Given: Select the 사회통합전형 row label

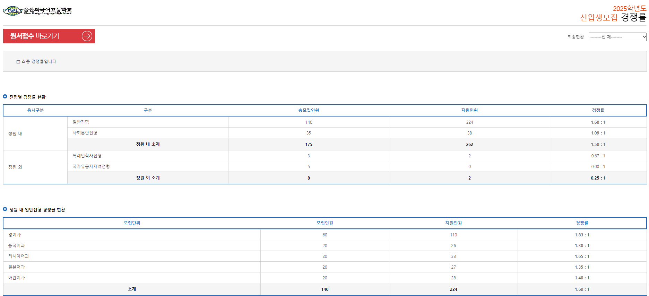Looking at the screenshot, I should (x=85, y=133).
